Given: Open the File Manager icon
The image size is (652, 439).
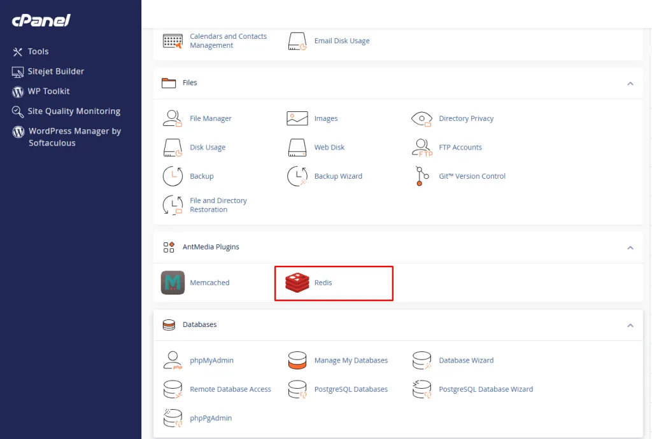Looking at the screenshot, I should [173, 118].
